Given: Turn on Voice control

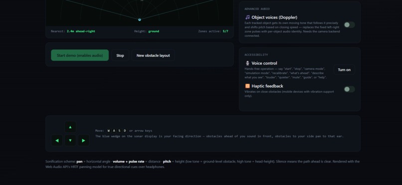Looking at the screenshot, I should click(x=344, y=70).
